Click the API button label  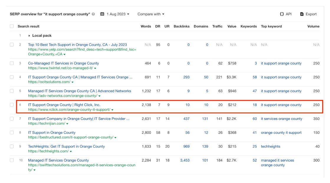coord(288,14)
